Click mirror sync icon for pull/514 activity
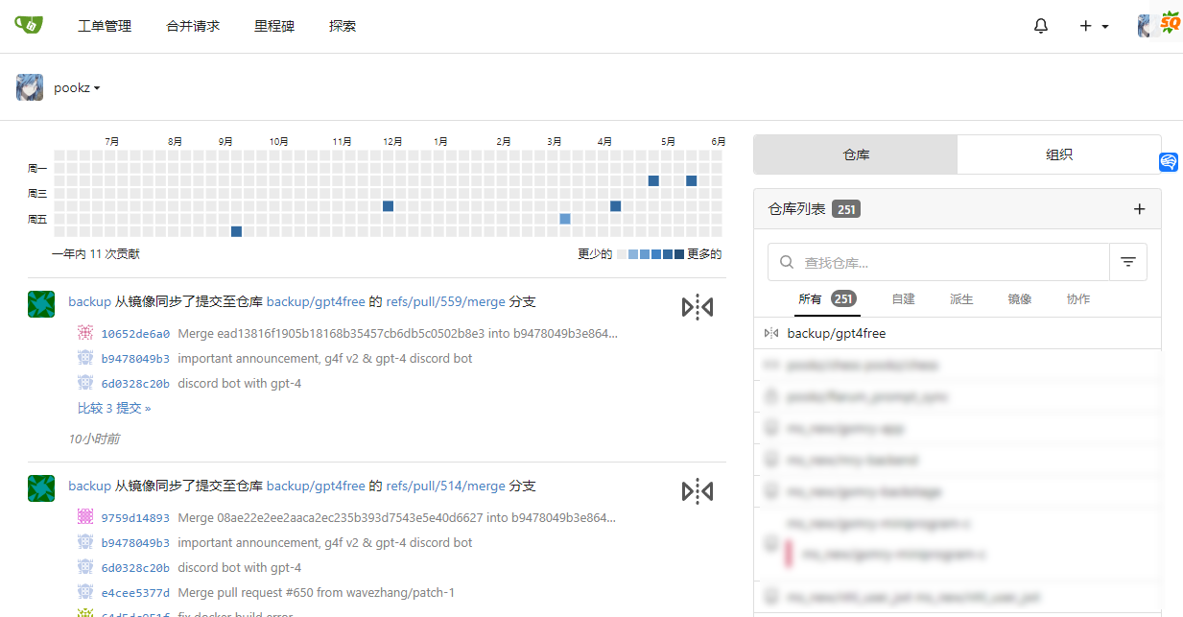 (698, 491)
